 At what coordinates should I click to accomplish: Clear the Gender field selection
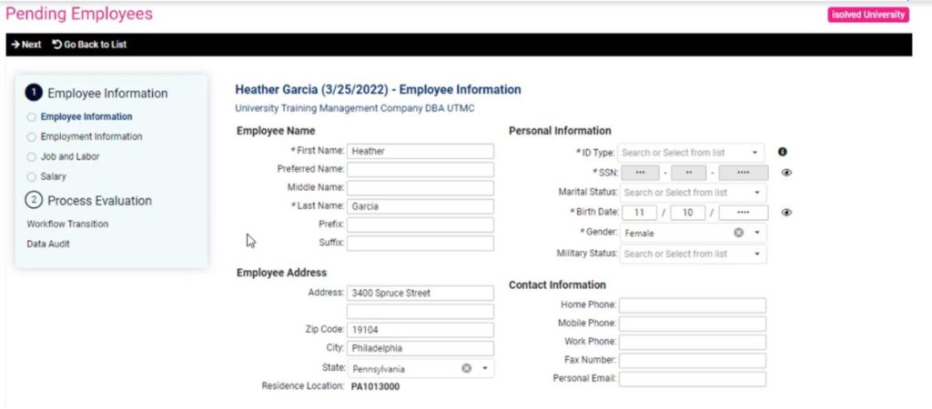tap(738, 233)
